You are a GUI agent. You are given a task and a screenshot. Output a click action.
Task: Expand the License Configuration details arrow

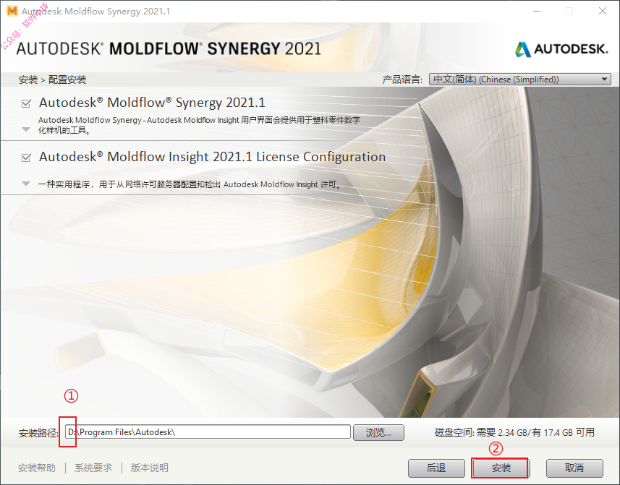26,184
